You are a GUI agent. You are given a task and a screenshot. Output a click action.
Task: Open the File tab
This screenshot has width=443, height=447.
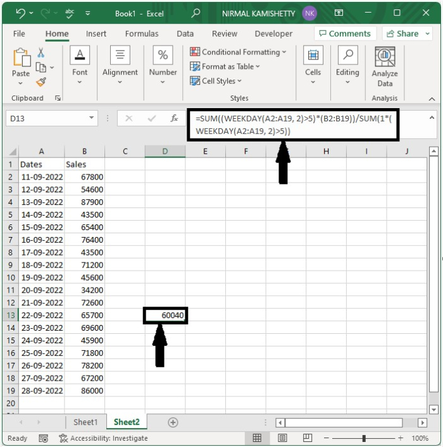pos(19,34)
